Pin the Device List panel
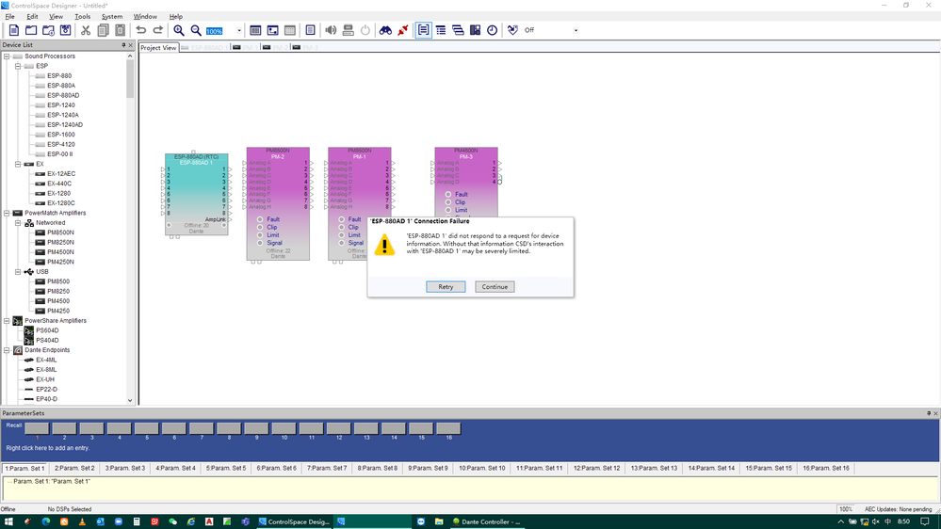The width and height of the screenshot is (941, 529). pyautogui.click(x=123, y=45)
